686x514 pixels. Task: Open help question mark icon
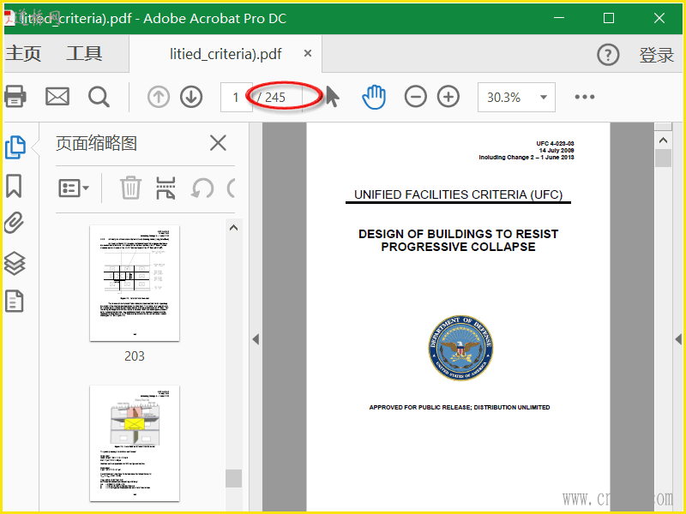(608, 55)
